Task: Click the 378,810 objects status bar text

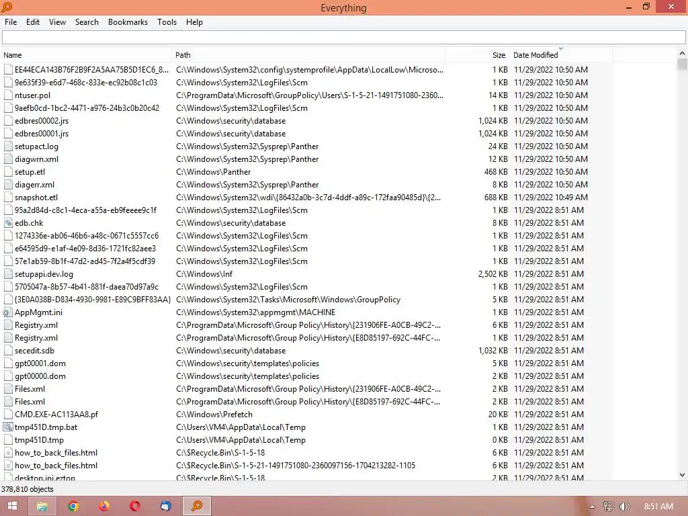Action: click(x=27, y=489)
